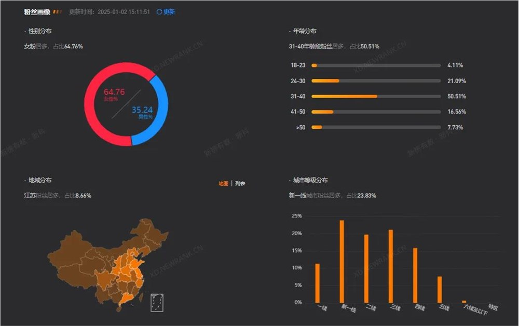Click the 24-30 age bar

327,81
